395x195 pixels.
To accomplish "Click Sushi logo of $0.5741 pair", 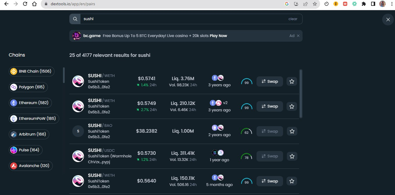I will [78, 81].
